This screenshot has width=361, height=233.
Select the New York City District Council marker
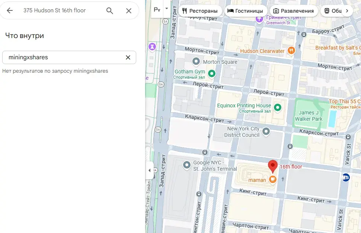pos(266,132)
